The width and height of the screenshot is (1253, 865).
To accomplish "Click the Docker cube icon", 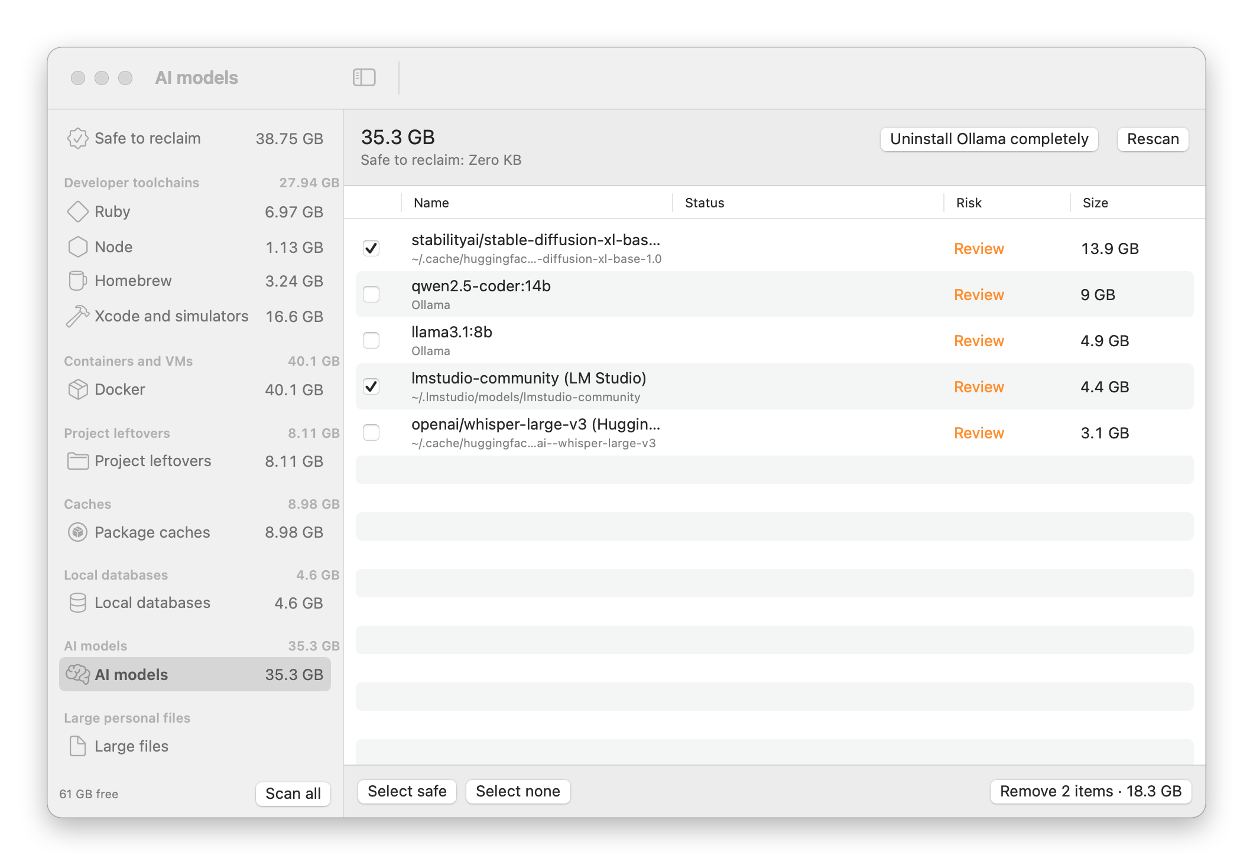I will (x=77, y=389).
